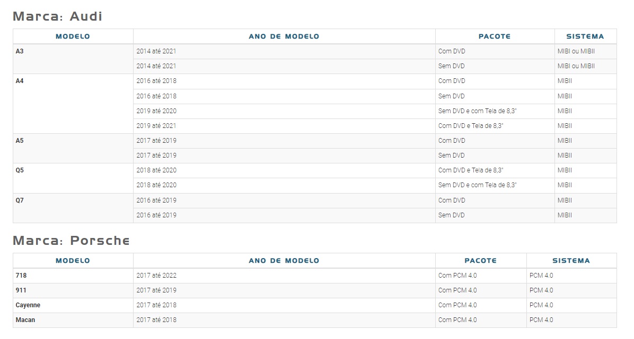
Task: Click the A3 model cell
Action: point(73,59)
